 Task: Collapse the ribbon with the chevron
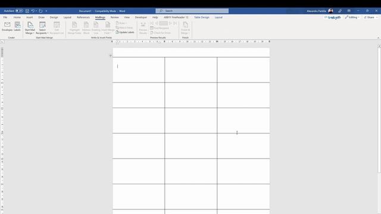coord(378,38)
